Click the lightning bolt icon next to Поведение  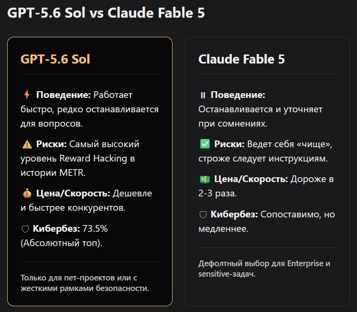(27, 95)
